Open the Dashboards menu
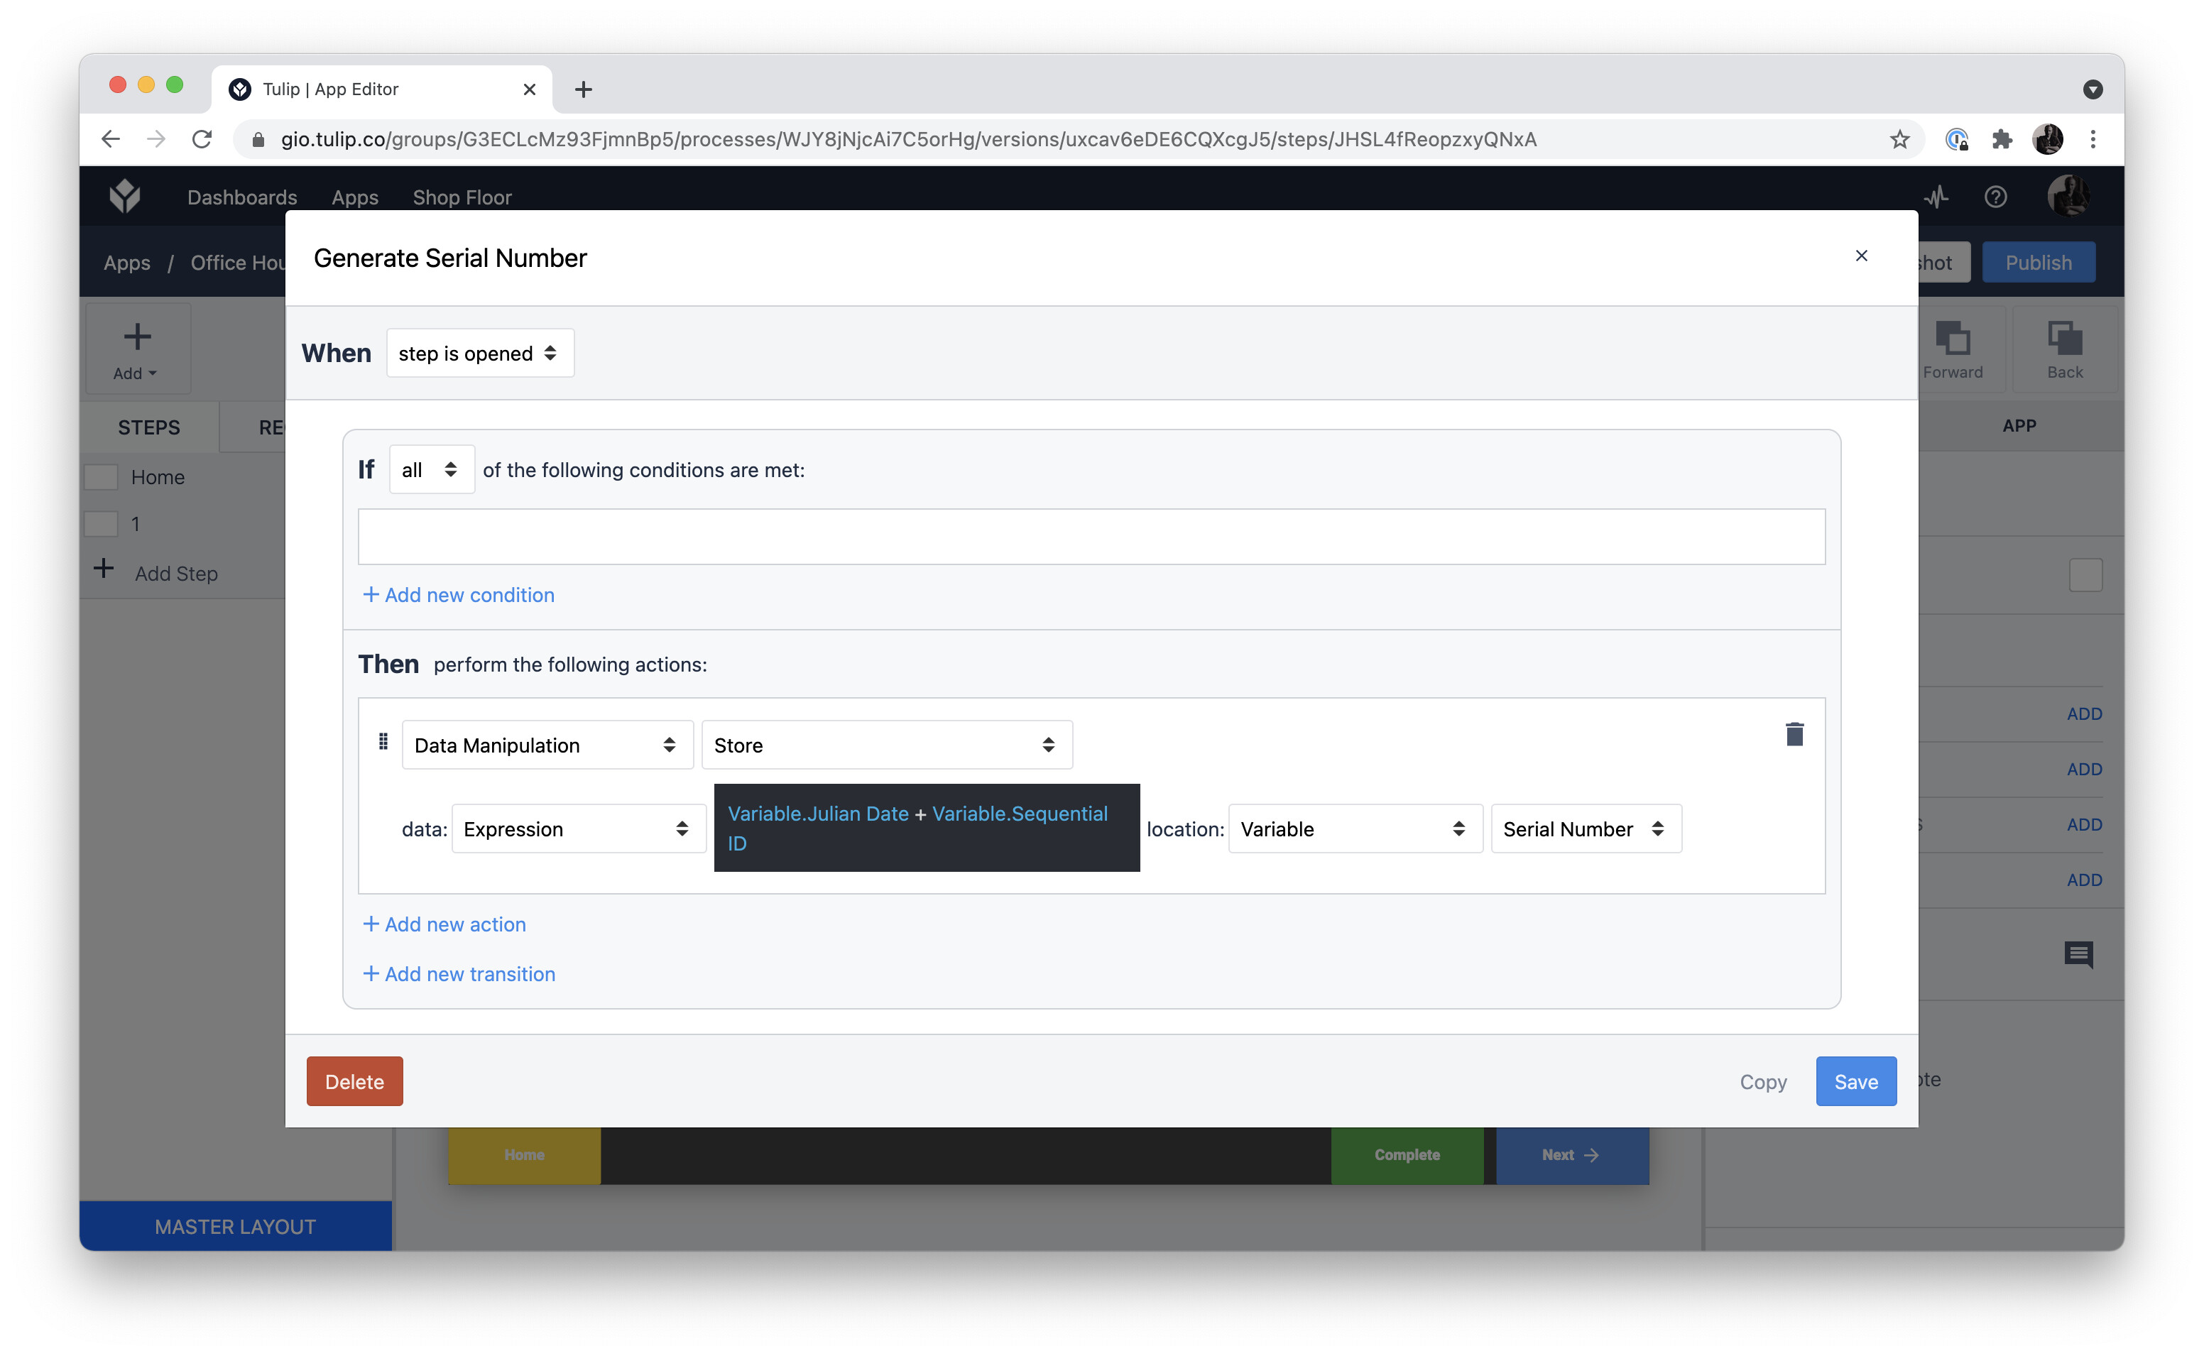This screenshot has width=2204, height=1356. 241,197
